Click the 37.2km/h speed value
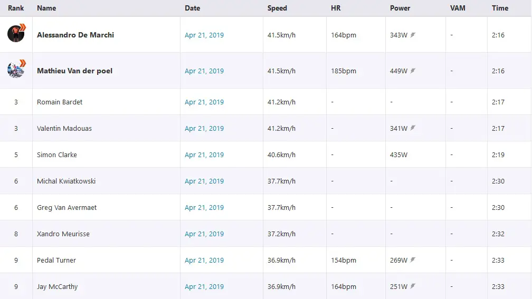 [281, 234]
